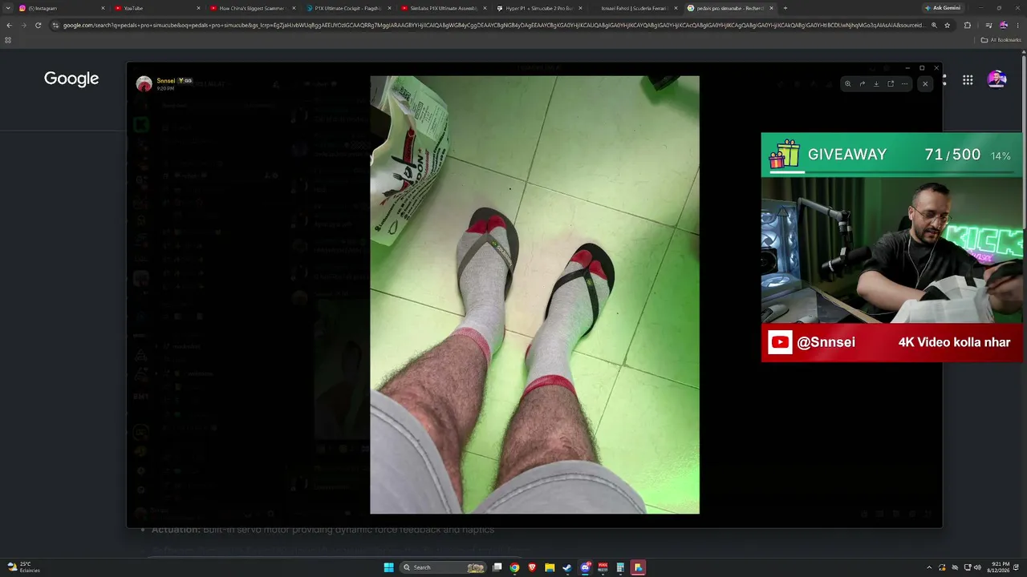Open the browser extensions menu

[x=967, y=25]
